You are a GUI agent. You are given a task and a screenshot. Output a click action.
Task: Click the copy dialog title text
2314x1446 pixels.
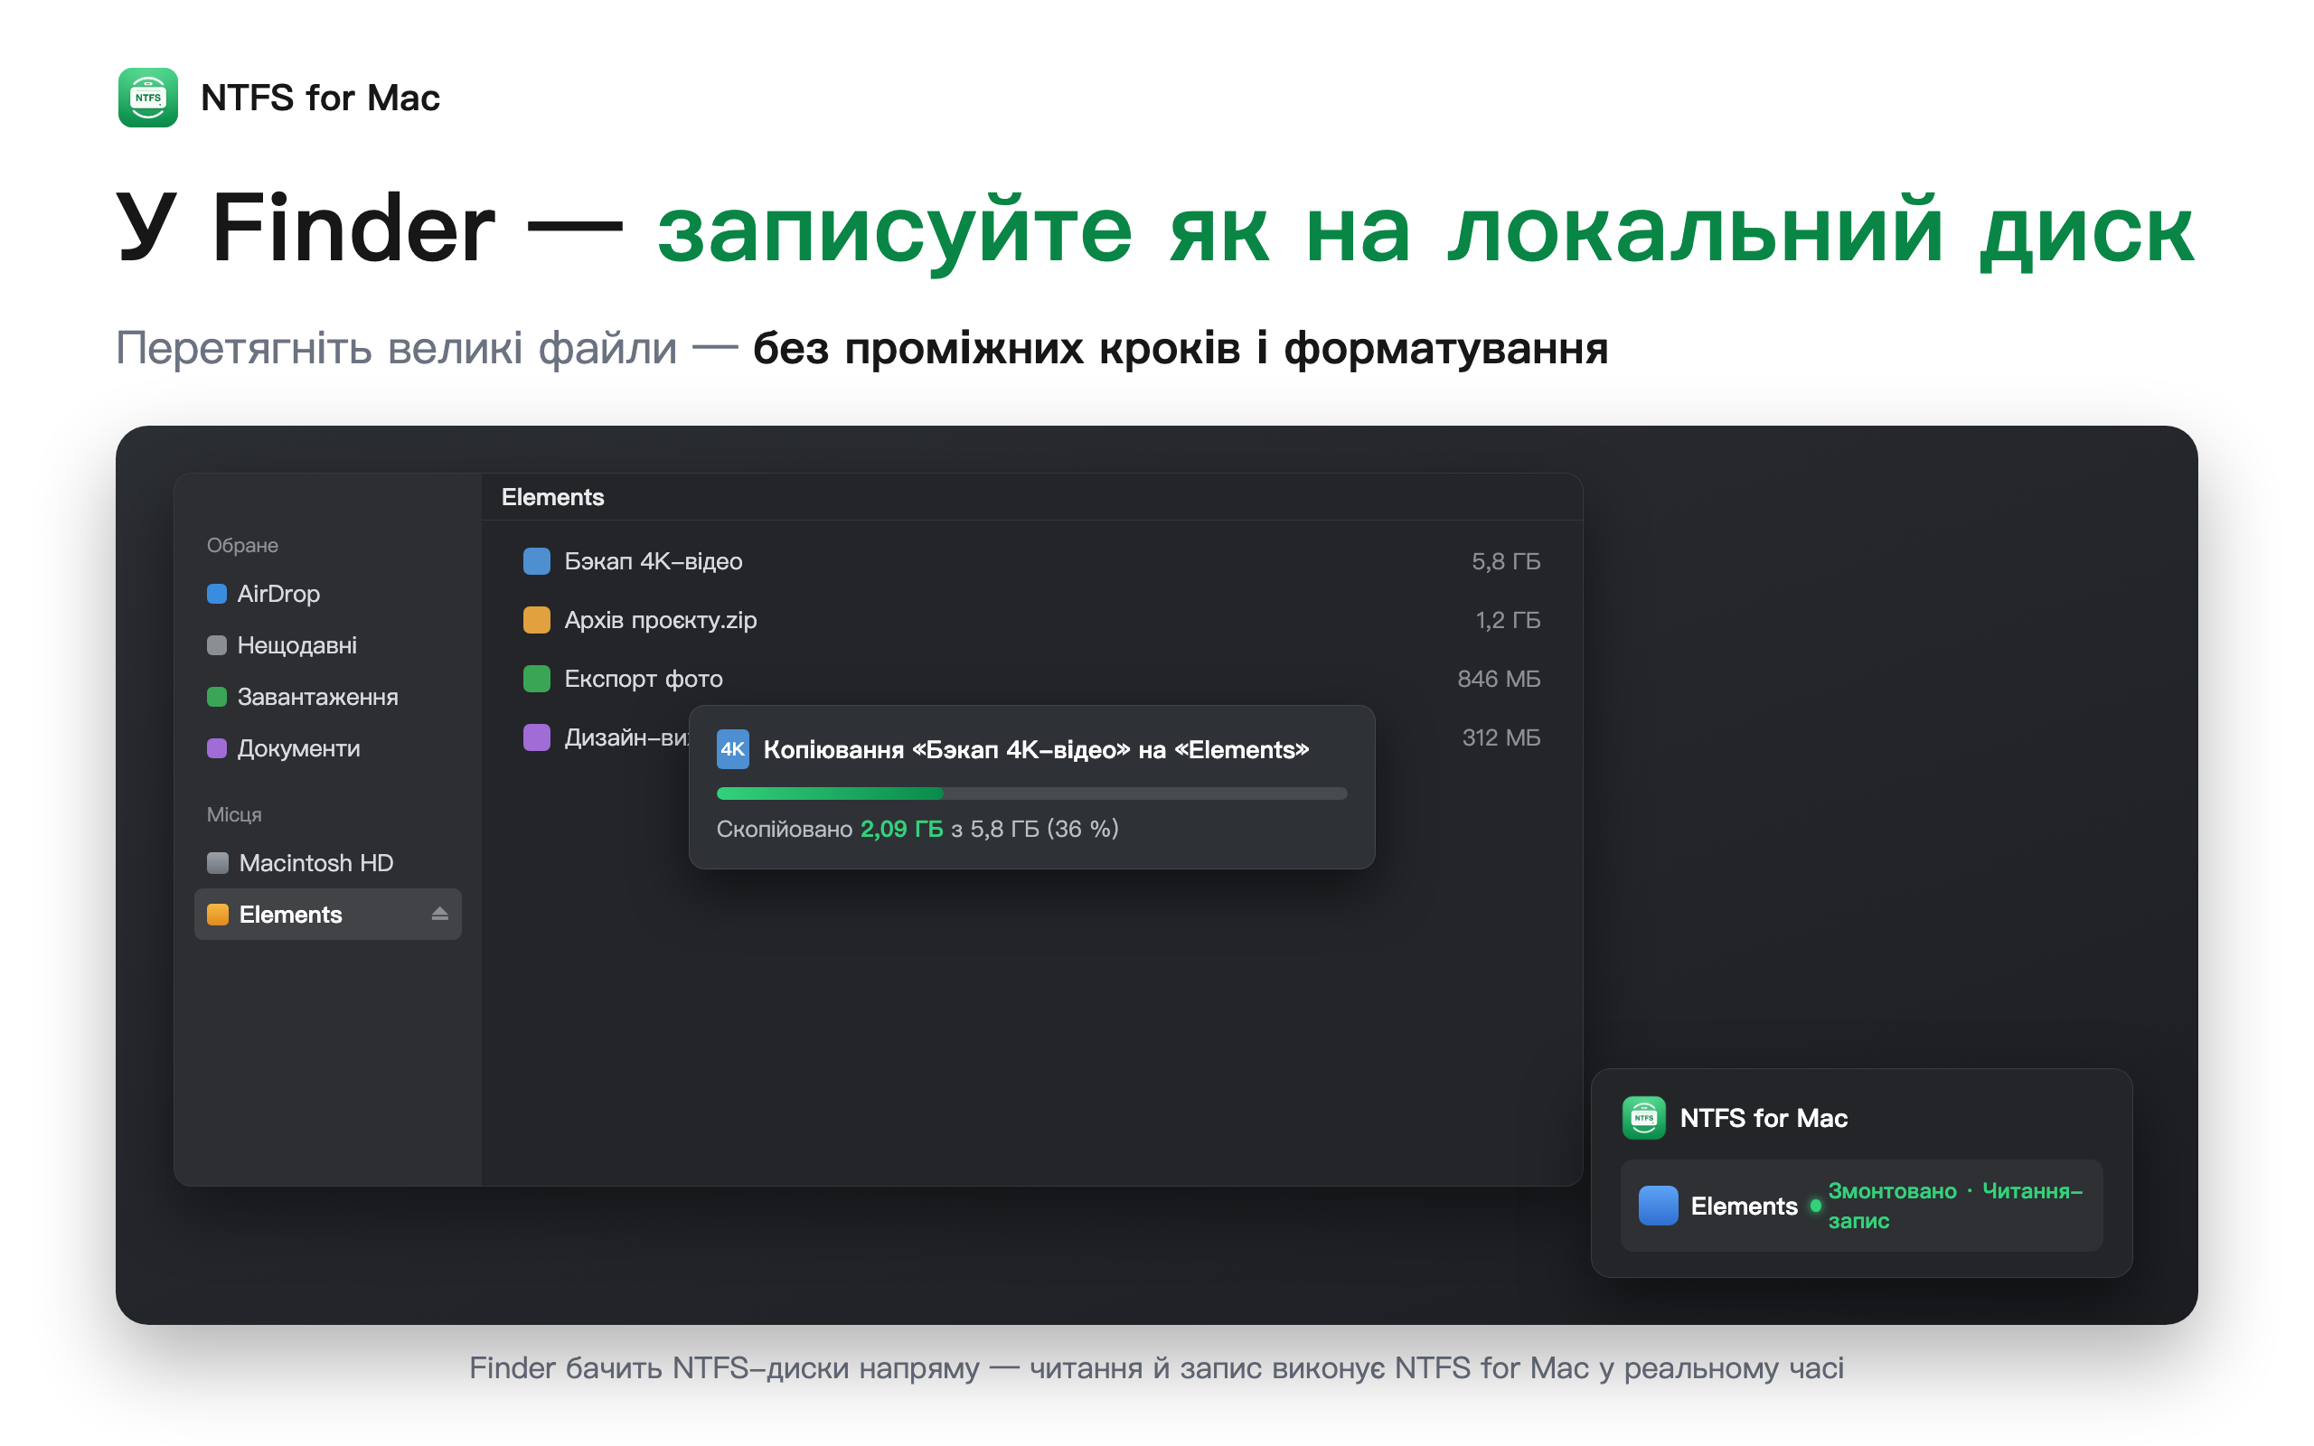1037,750
